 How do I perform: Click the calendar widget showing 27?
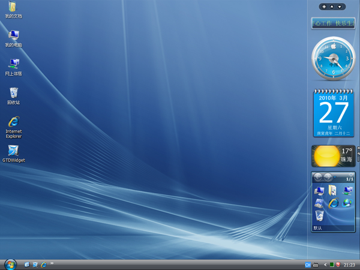coord(333,113)
